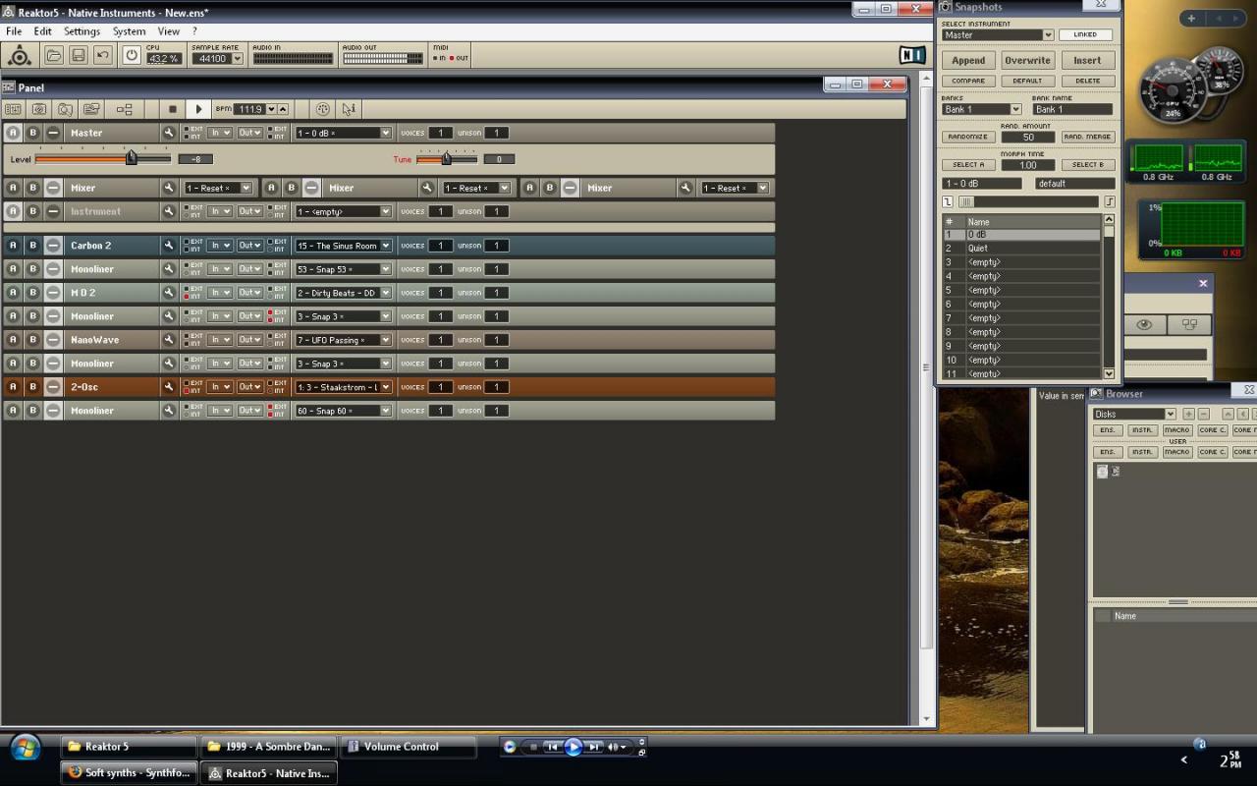Image resolution: width=1257 pixels, height=786 pixels.
Task: Click the A button on the Master row
Action: [x=13, y=133]
